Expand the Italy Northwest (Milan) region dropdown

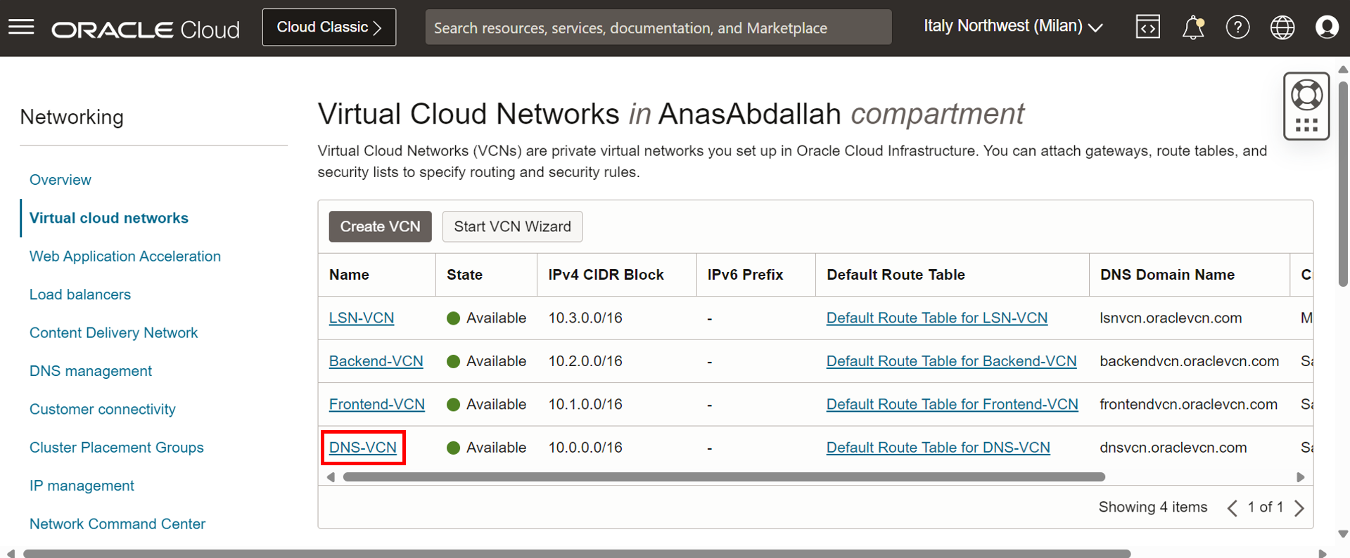coord(1013,27)
